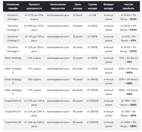
Task: Click the 'Название тарифа' column header
Action: coord(13,7)
